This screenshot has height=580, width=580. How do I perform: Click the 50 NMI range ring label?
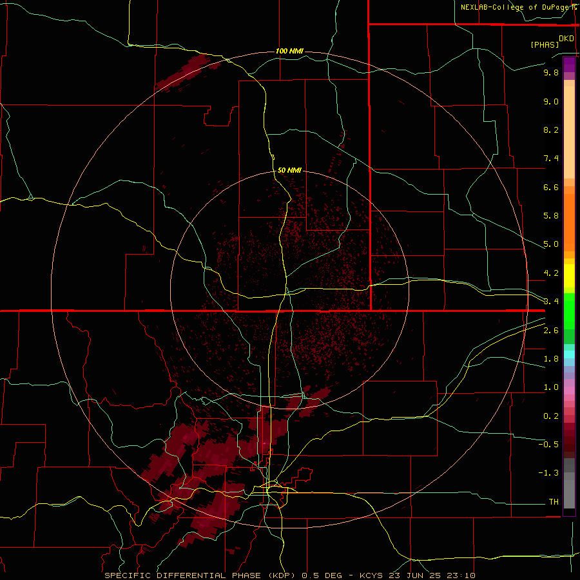coord(289,170)
